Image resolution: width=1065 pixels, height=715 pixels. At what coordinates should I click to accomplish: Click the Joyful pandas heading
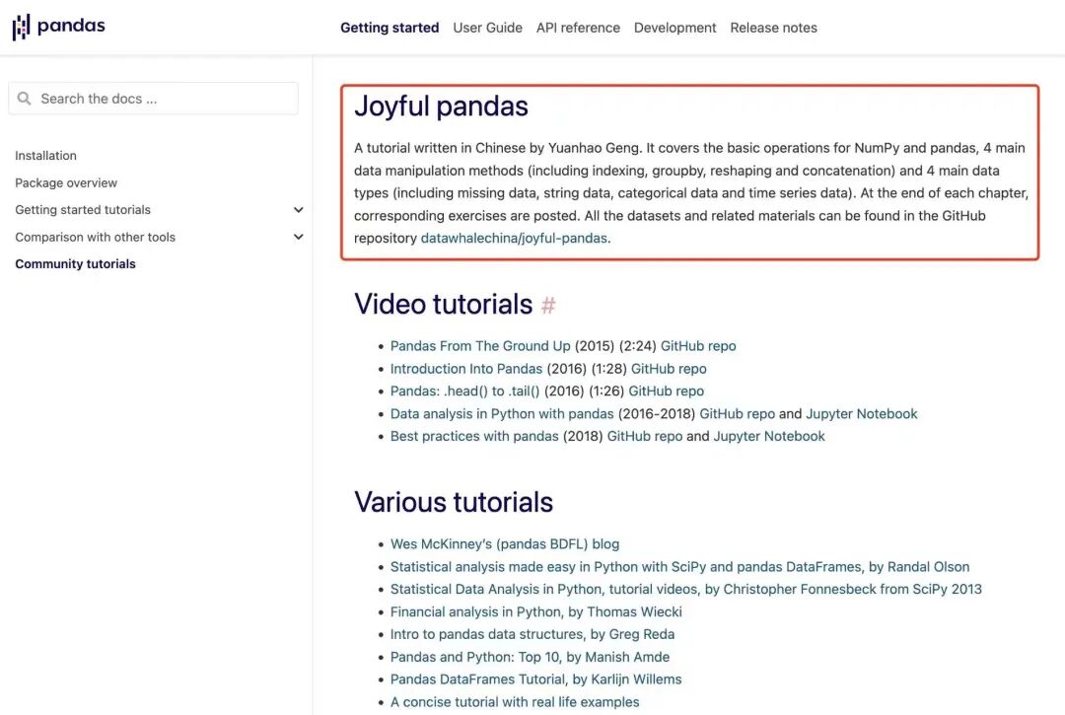click(441, 107)
